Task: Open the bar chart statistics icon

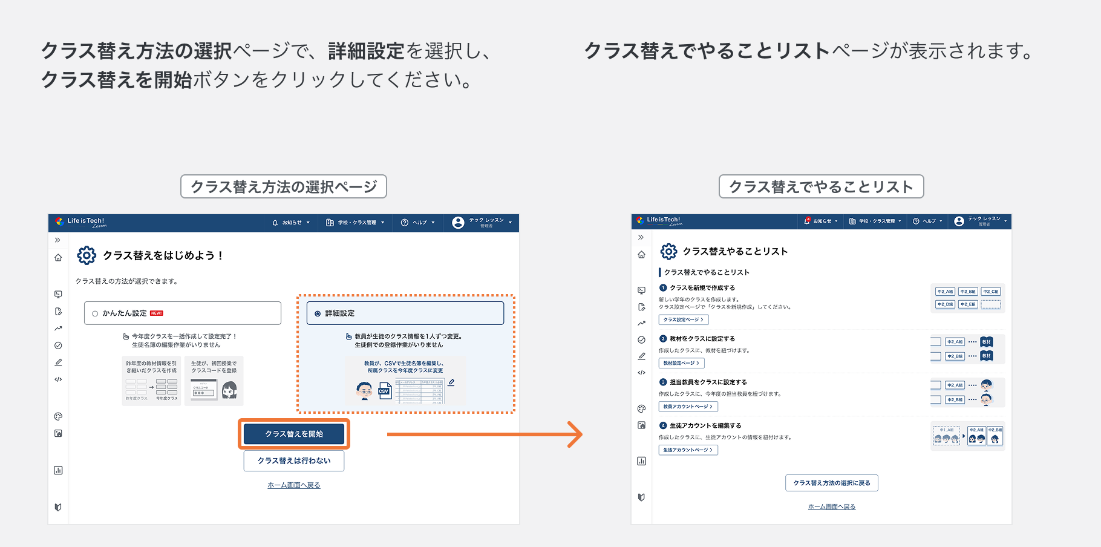Action: click(x=58, y=470)
